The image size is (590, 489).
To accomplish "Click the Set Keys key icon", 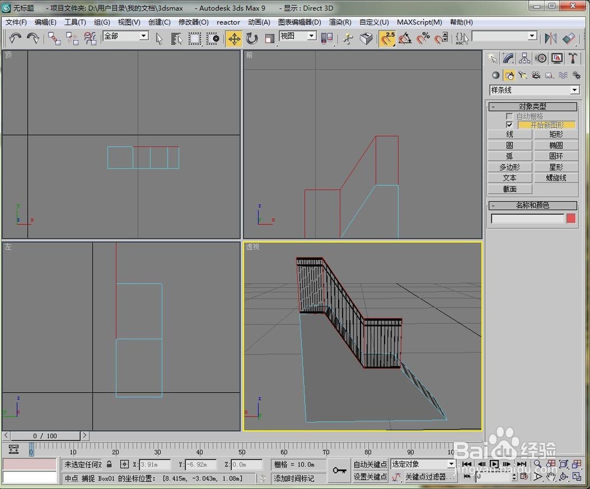I will (x=339, y=470).
